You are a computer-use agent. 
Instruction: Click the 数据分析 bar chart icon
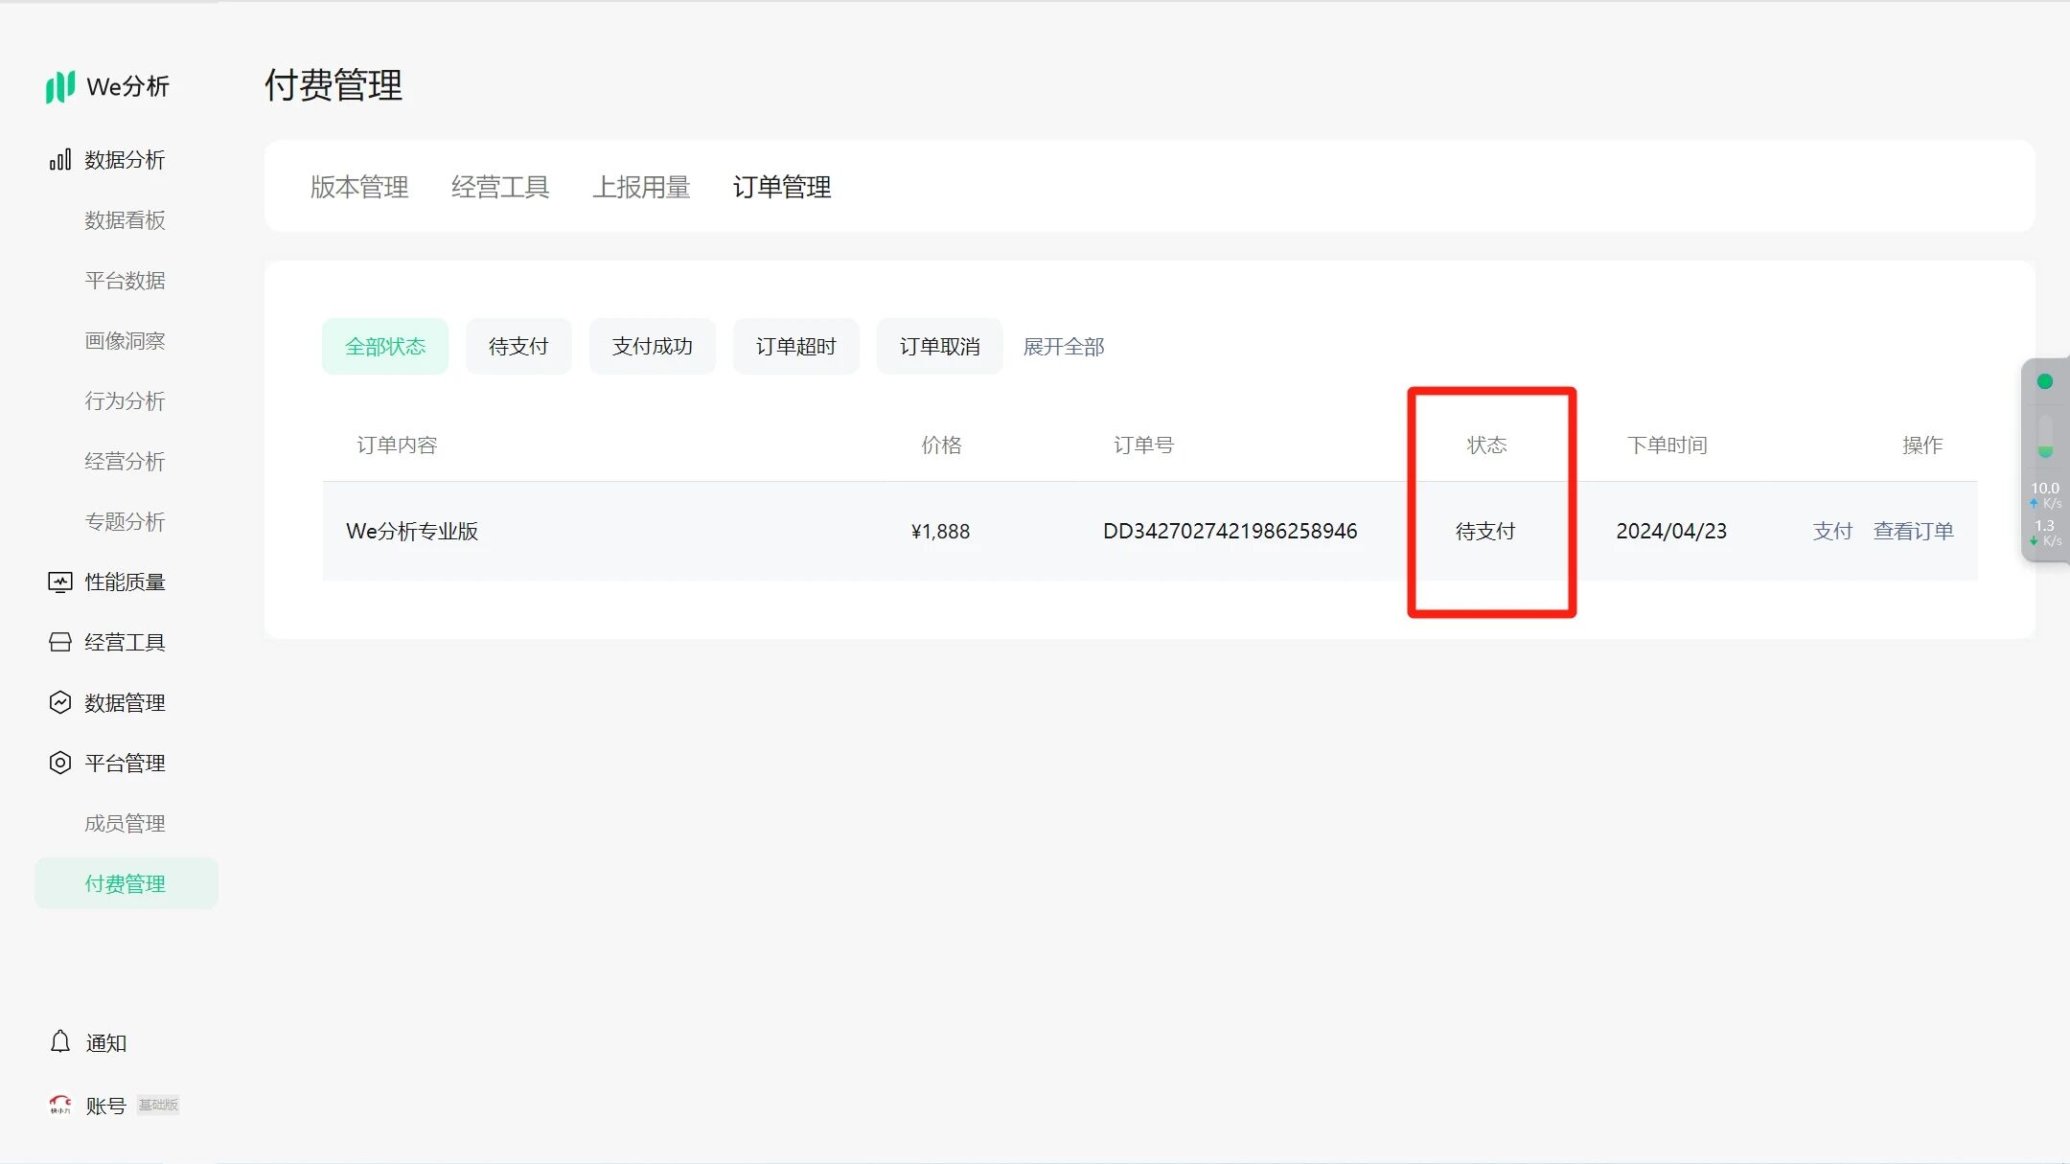coord(59,160)
